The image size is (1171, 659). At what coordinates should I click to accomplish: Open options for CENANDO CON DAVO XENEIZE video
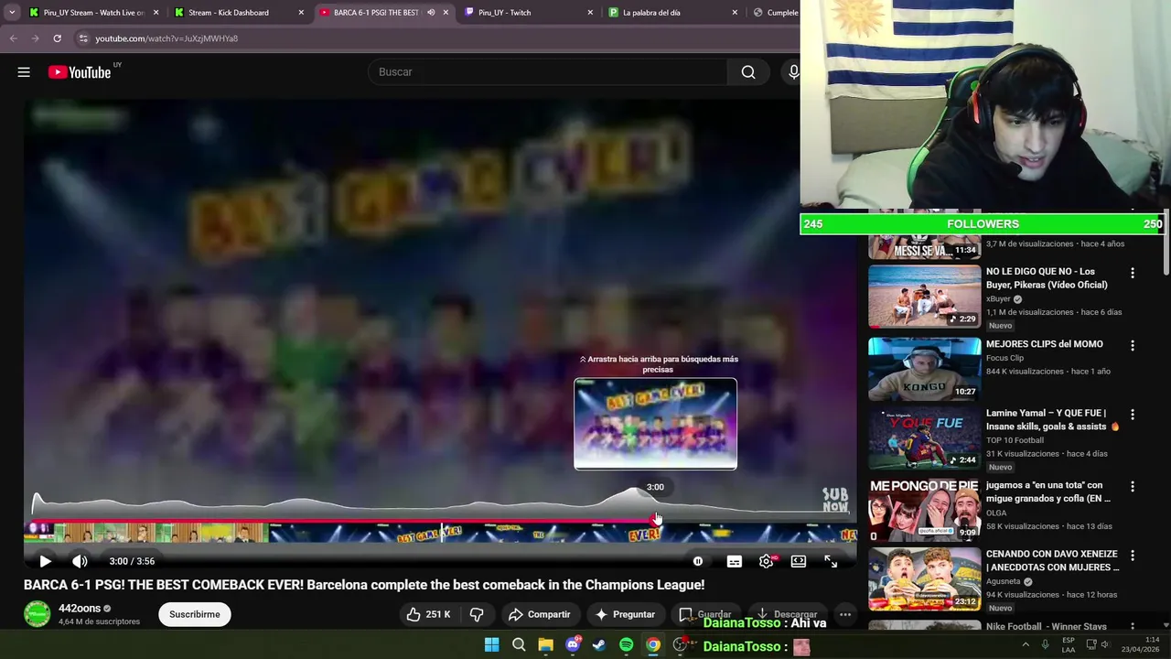click(x=1133, y=556)
